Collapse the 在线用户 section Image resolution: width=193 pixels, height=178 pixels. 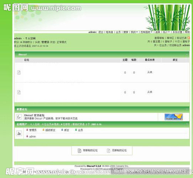pyautogui.click(x=187, y=124)
